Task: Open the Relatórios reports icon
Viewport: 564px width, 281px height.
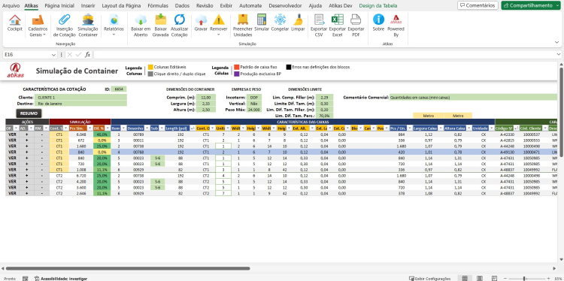Action: tap(114, 20)
